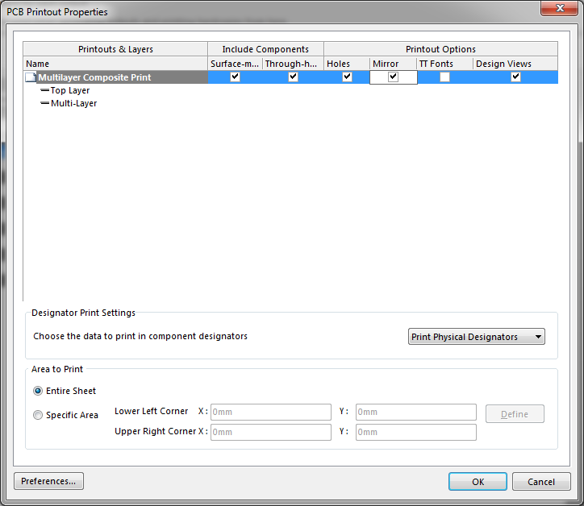Click the Include Components group header
Image resolution: width=584 pixels, height=506 pixels.
click(x=265, y=49)
